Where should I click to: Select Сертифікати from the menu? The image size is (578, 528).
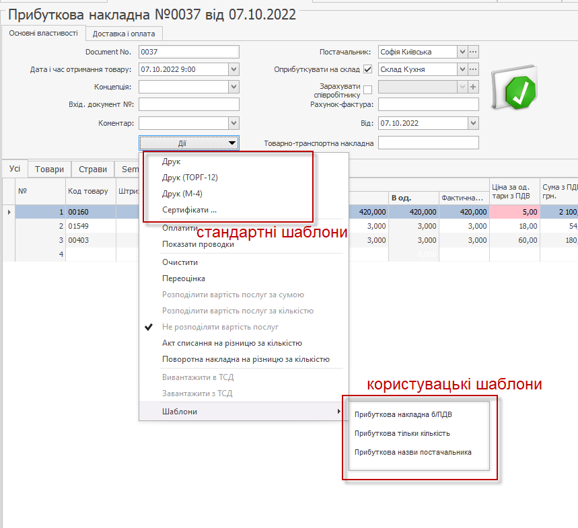(x=189, y=210)
